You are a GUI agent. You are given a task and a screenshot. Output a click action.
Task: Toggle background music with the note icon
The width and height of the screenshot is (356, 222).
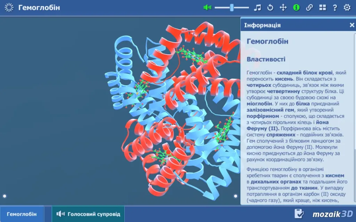(x=257, y=7)
